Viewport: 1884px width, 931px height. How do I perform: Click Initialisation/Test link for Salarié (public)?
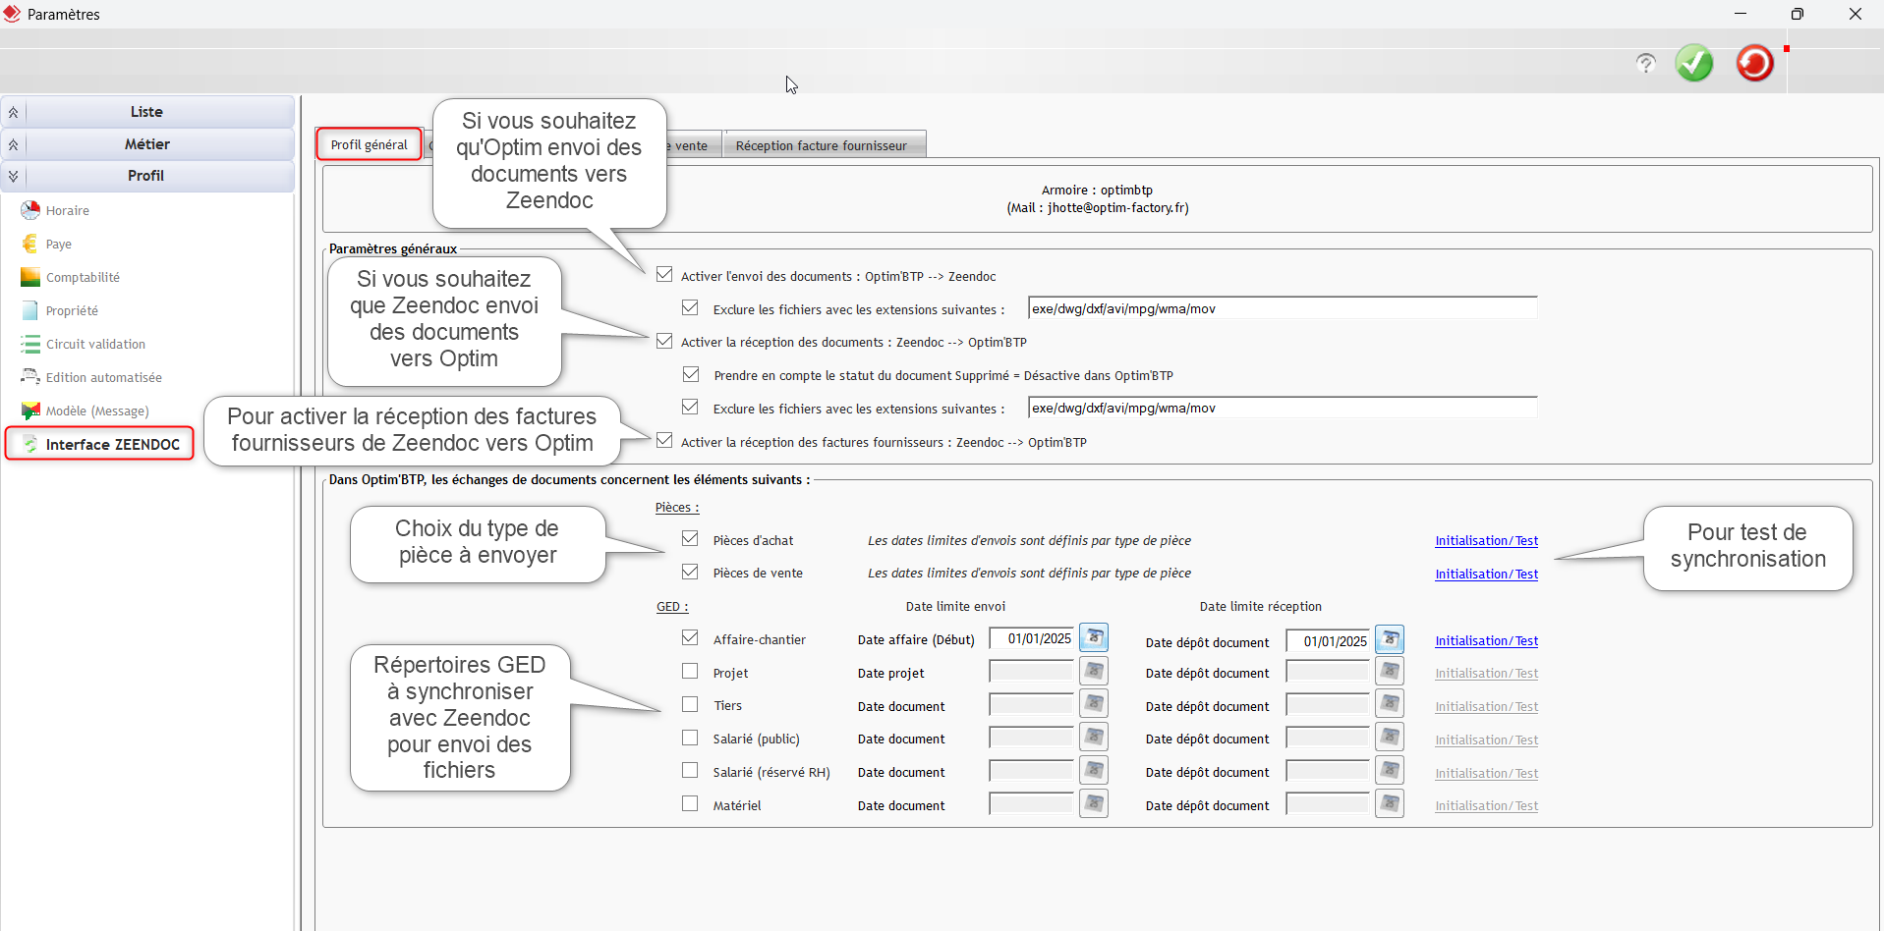[x=1486, y=740]
